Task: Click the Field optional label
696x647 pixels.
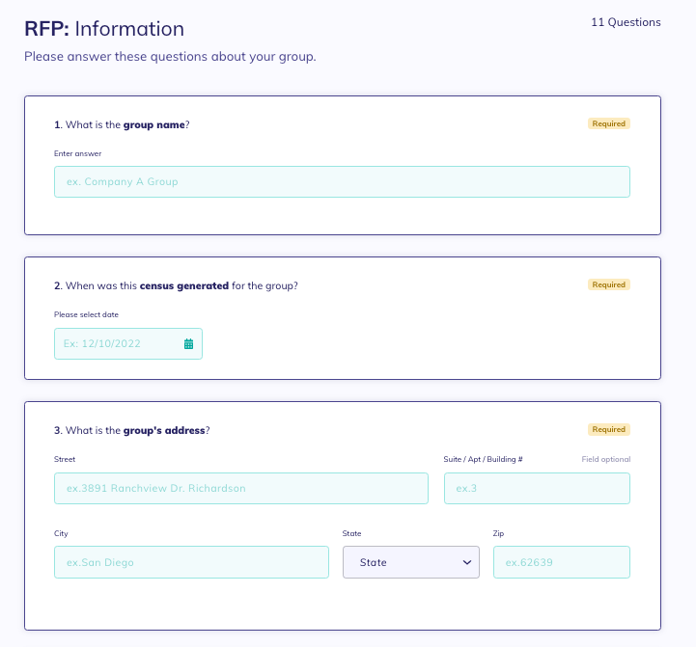Action: coord(606,459)
